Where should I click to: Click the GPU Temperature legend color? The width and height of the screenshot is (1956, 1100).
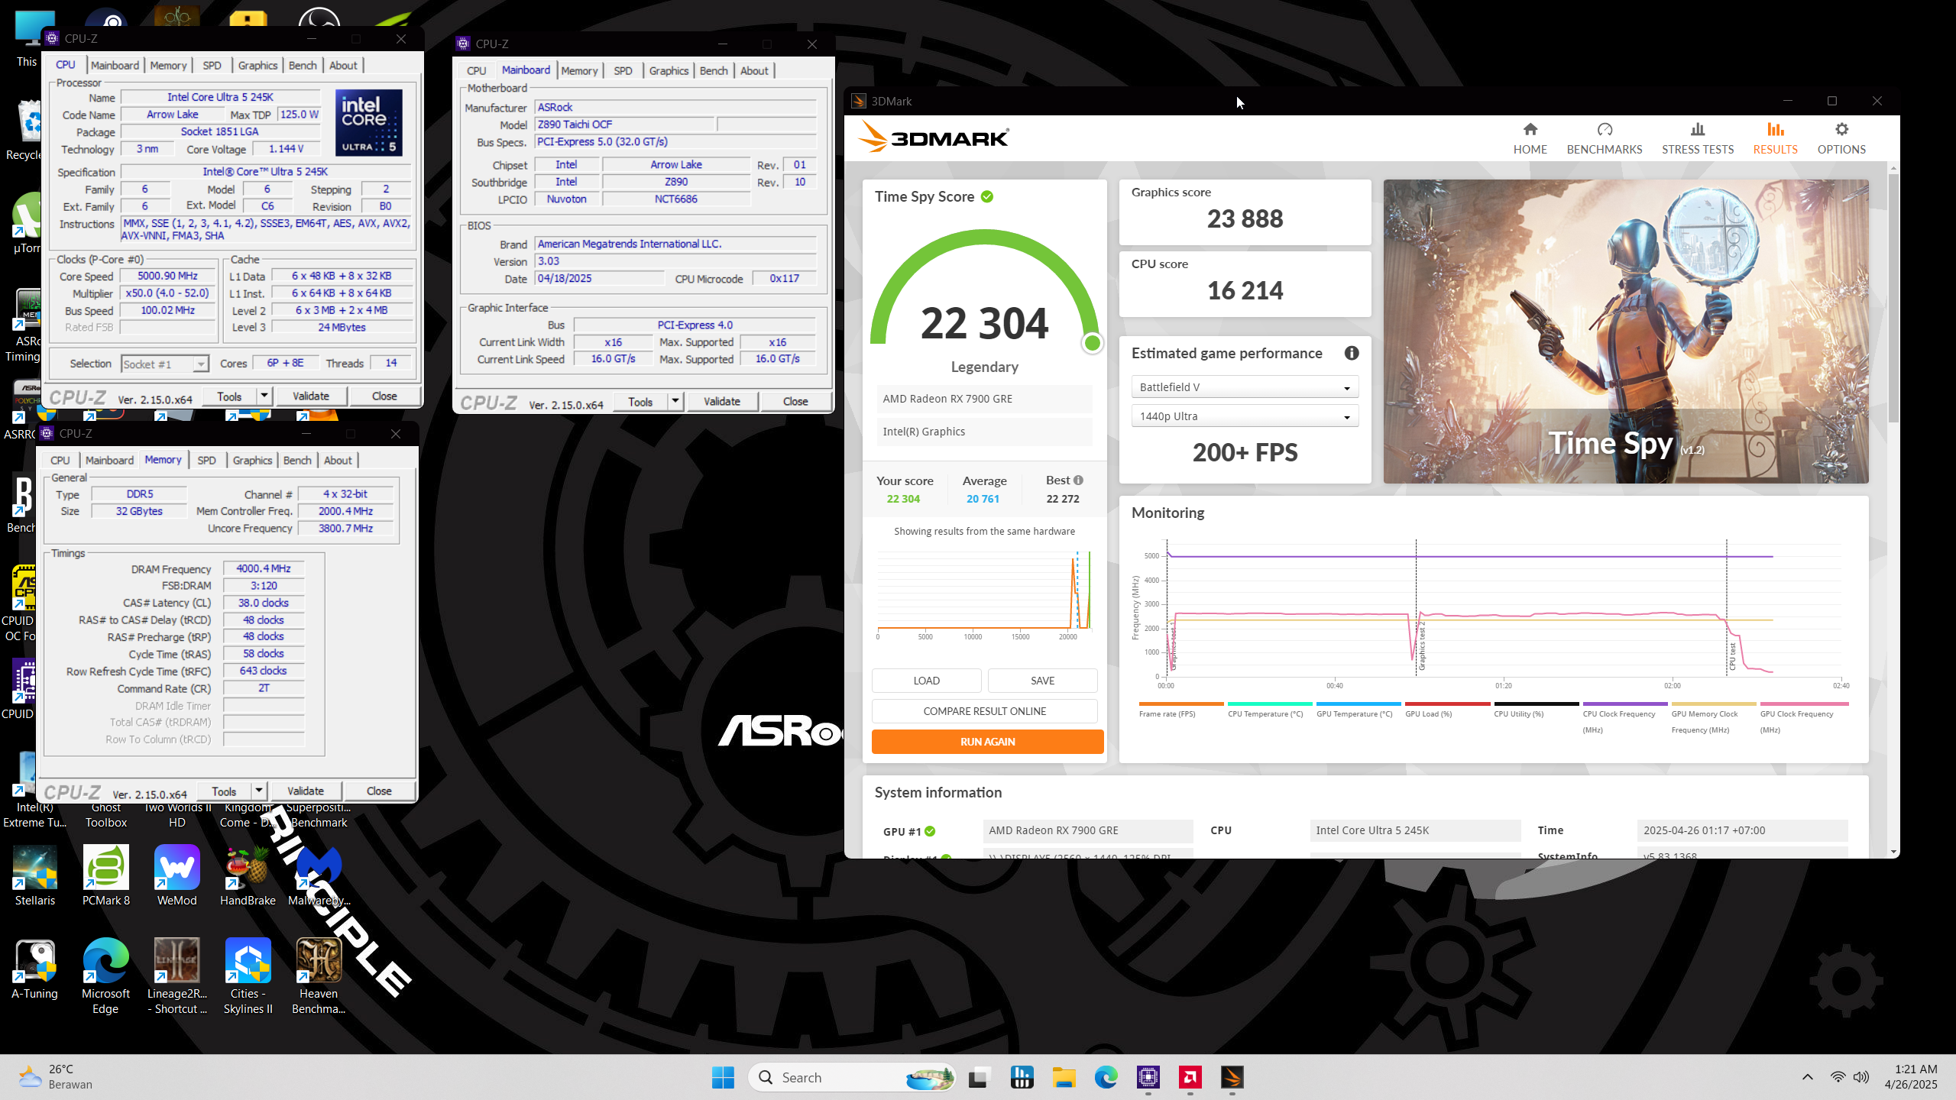[1359, 704]
